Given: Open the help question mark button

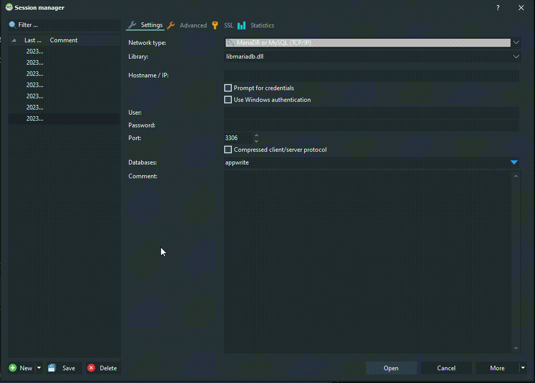Looking at the screenshot, I should click(x=498, y=8).
